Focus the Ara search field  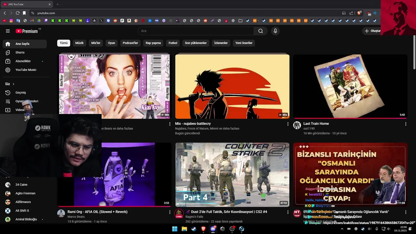click(x=196, y=31)
